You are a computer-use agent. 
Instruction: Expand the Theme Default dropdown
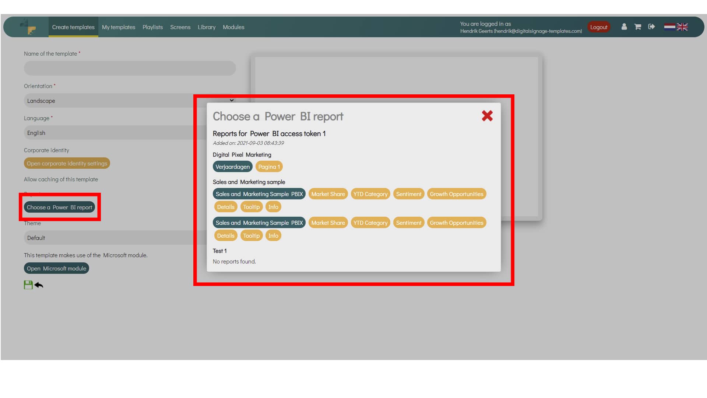pyautogui.click(x=115, y=238)
